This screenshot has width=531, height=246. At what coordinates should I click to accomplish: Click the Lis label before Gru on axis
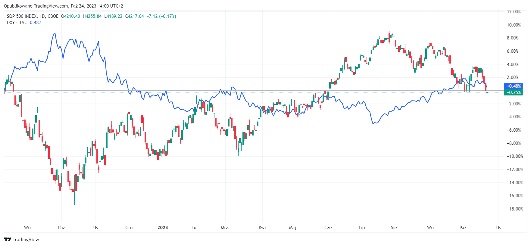click(95, 227)
